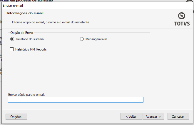This screenshot has width=194, height=125.
Task: Focus the "Enviar cópia para o e-mail" field
Action: point(76,100)
